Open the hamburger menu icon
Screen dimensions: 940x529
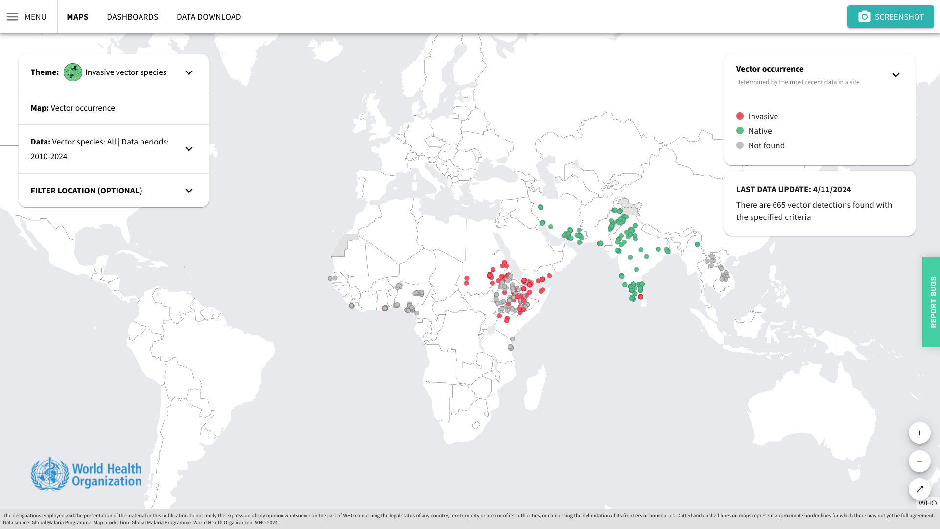(x=12, y=17)
